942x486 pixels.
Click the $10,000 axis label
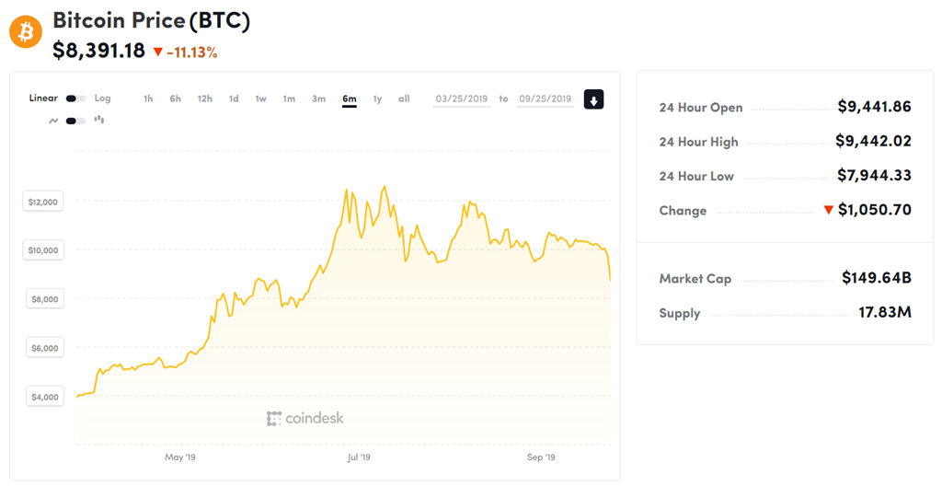(x=44, y=250)
